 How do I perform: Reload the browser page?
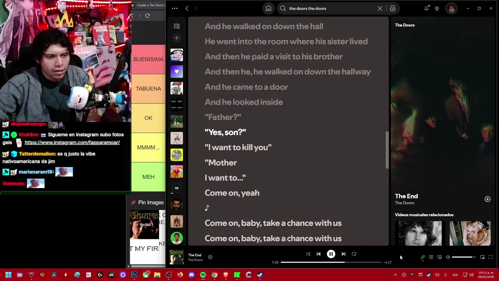[x=147, y=16]
